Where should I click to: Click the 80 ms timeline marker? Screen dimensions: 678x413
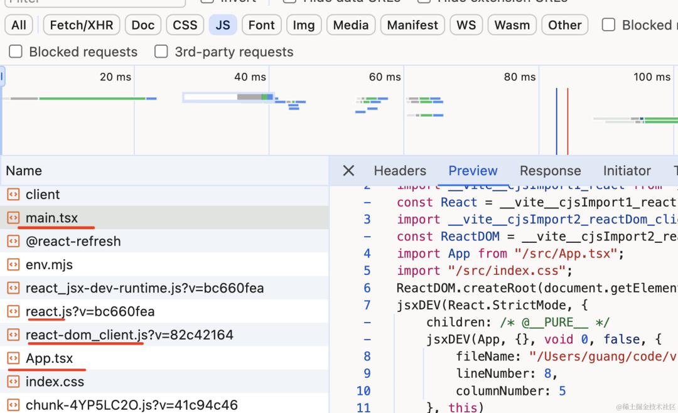(x=519, y=77)
